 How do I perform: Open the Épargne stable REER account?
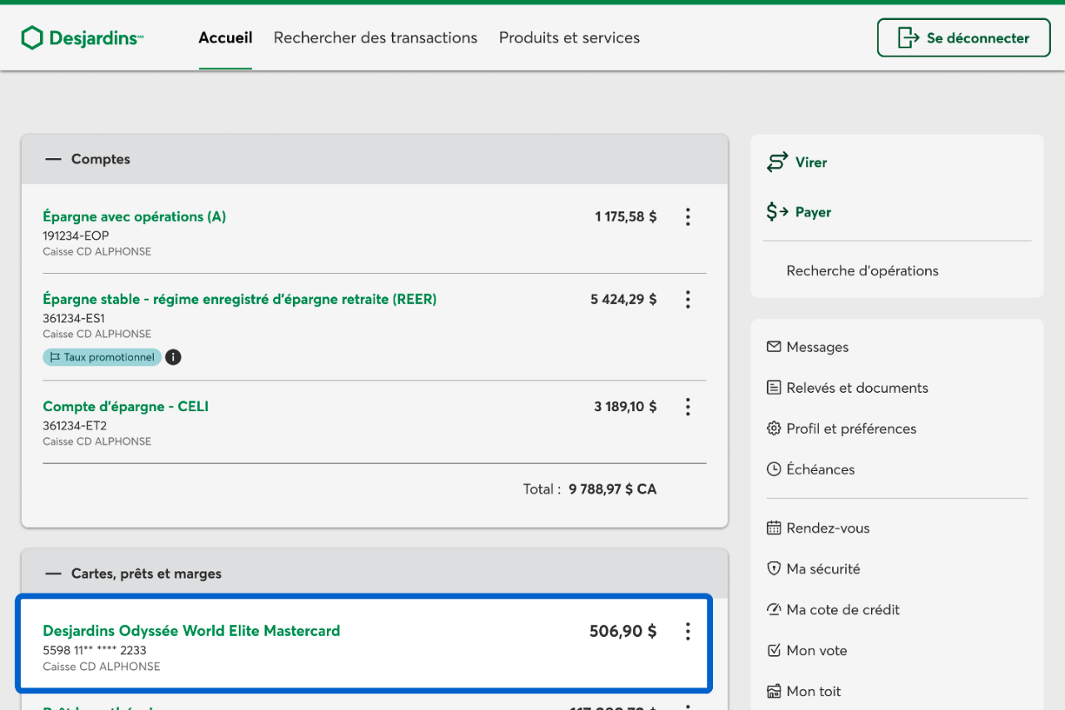coord(240,299)
